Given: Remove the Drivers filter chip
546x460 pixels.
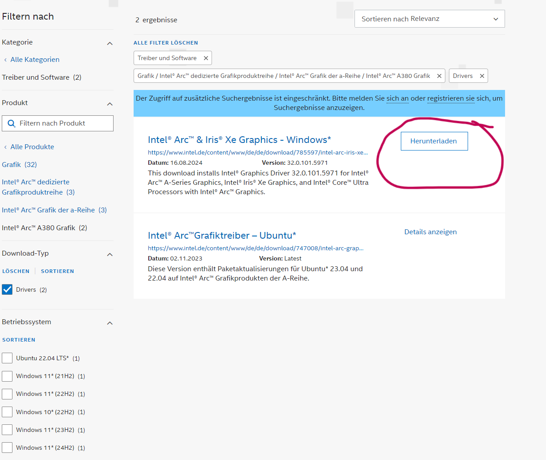Looking at the screenshot, I should [x=482, y=76].
